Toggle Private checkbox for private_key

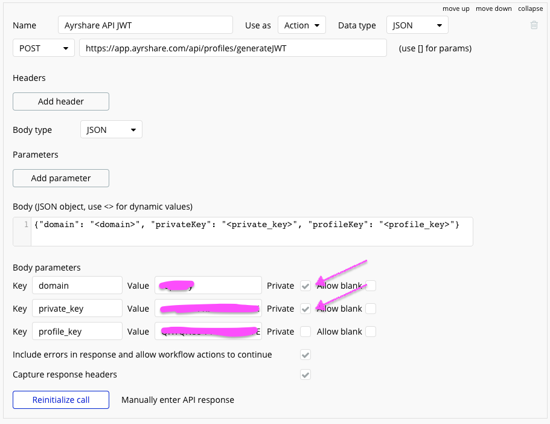click(x=305, y=309)
